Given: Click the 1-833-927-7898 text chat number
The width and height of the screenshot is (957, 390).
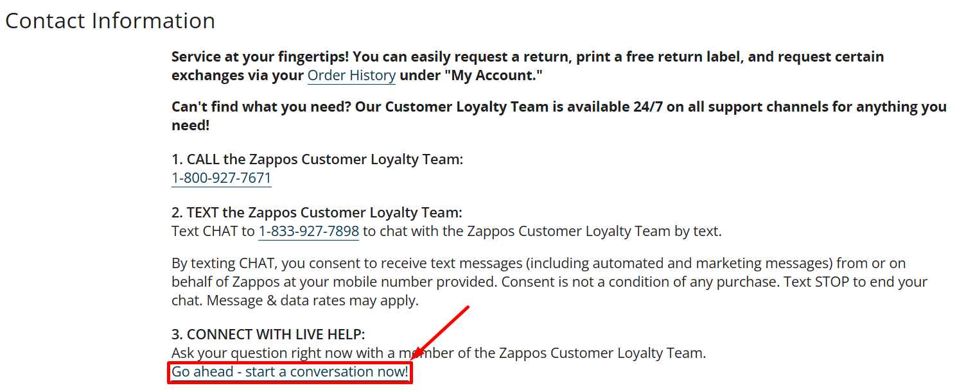Looking at the screenshot, I should tap(308, 230).
